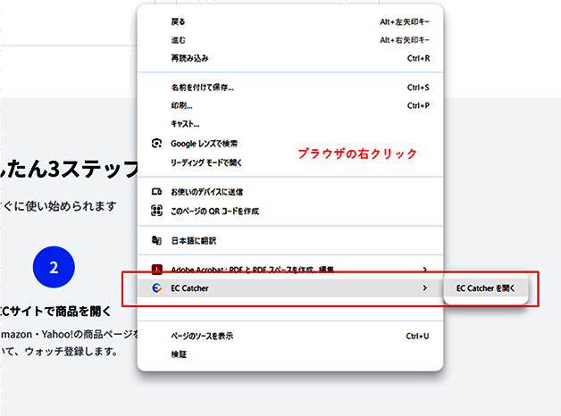561x416 pixels.
Task: Click the Ctrl+U shortcut label
Action: coord(417,336)
